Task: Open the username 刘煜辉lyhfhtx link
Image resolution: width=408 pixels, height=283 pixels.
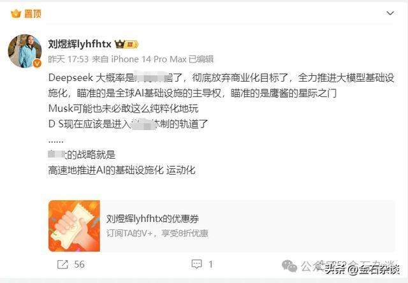Action: click(80, 44)
